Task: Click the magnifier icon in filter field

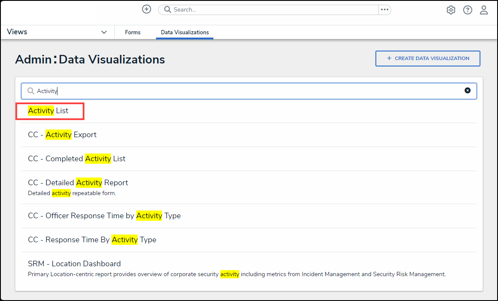Action: click(31, 91)
